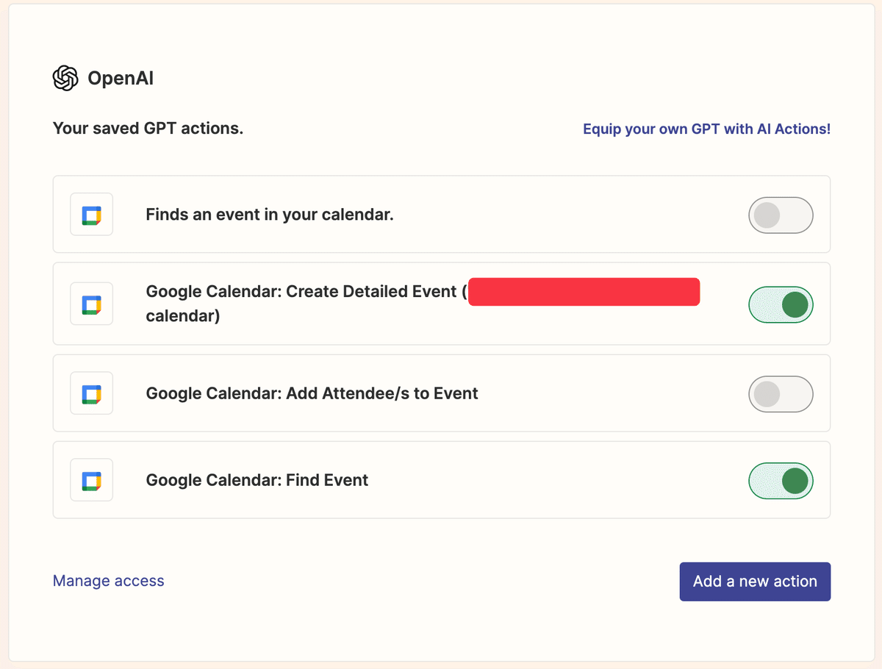Click the 'calendar)' text on the second line
The height and width of the screenshot is (669, 882).
point(183,316)
